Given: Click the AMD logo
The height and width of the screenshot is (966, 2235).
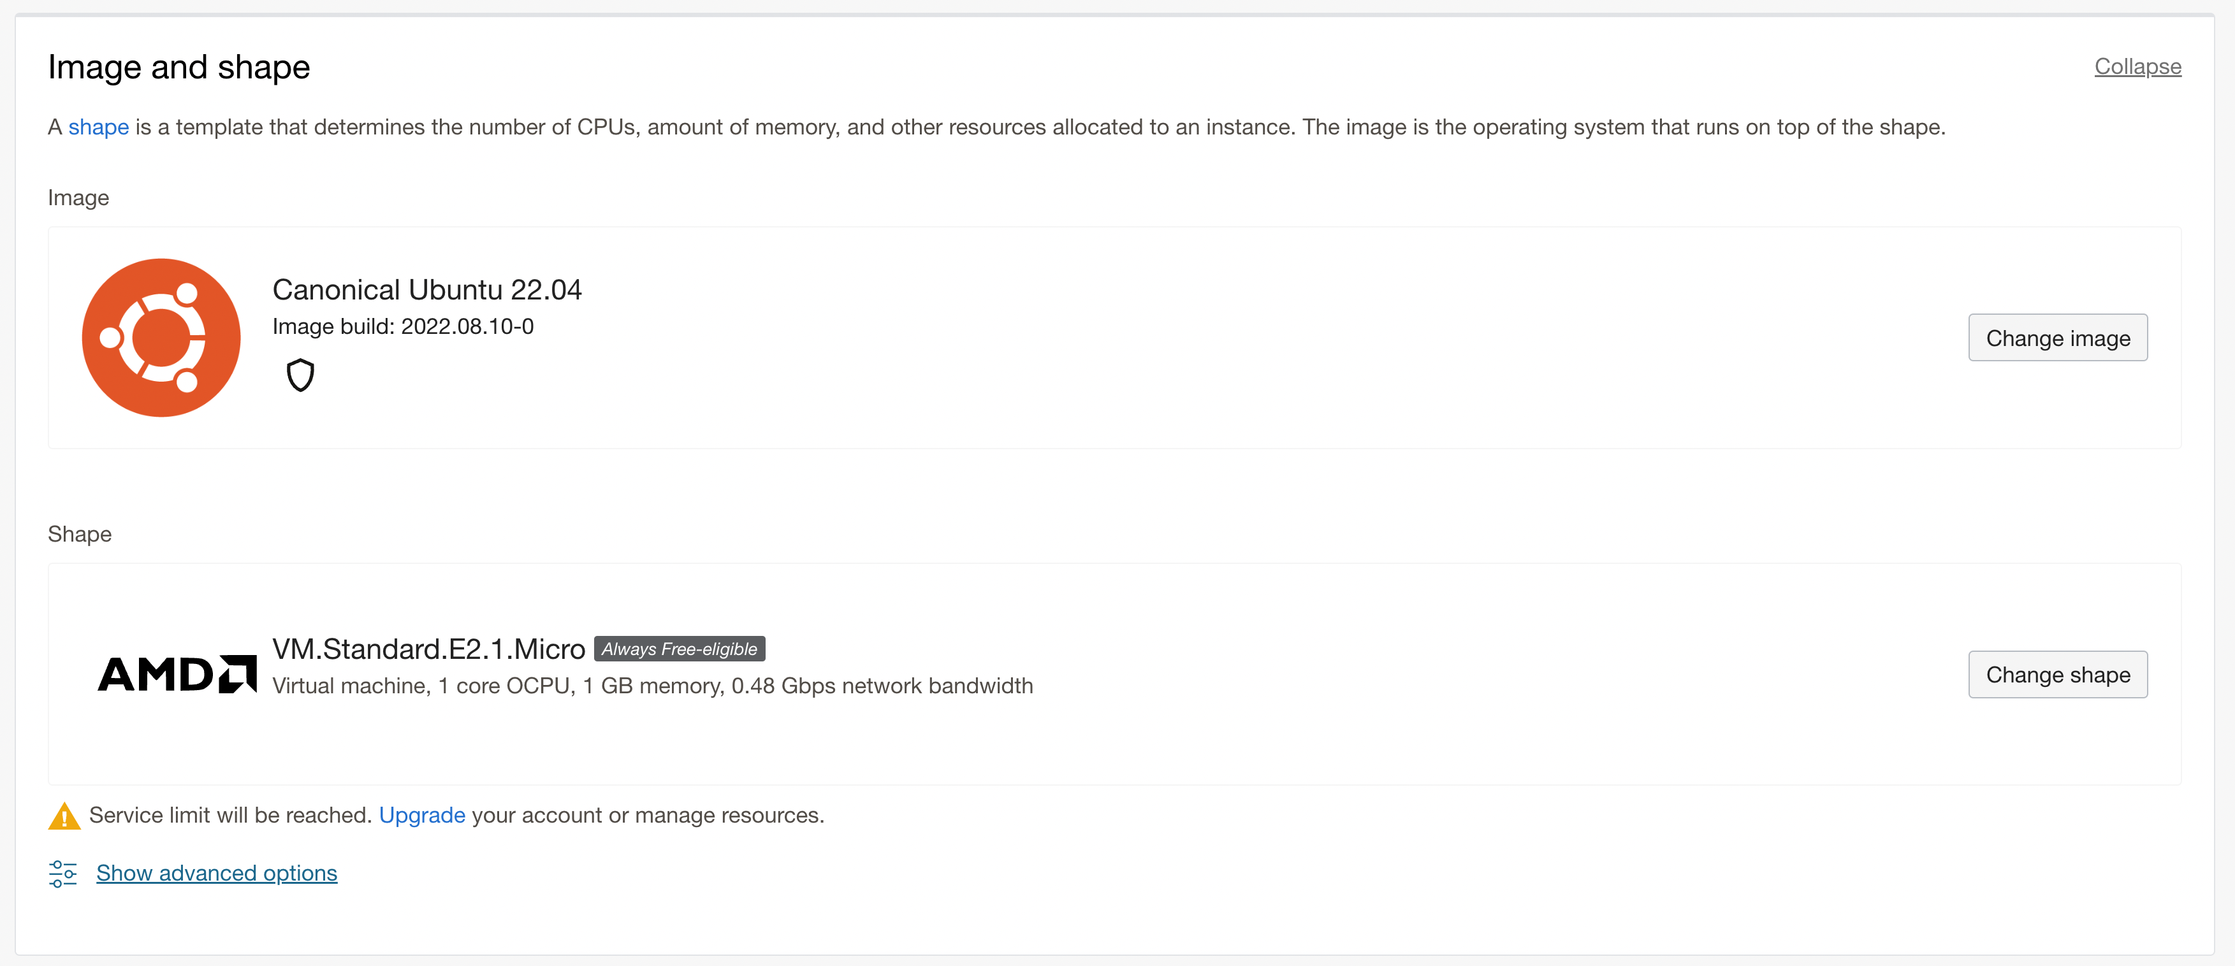Looking at the screenshot, I should [177, 674].
